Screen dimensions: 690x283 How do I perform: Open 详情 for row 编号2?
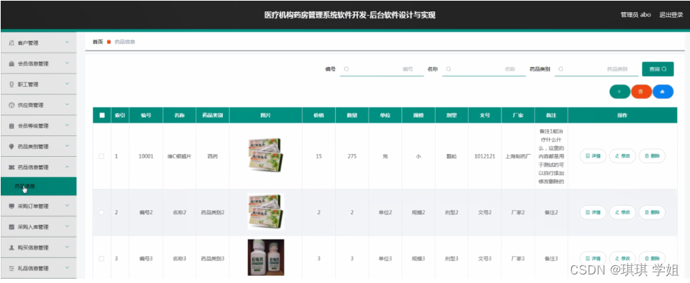coord(593,212)
